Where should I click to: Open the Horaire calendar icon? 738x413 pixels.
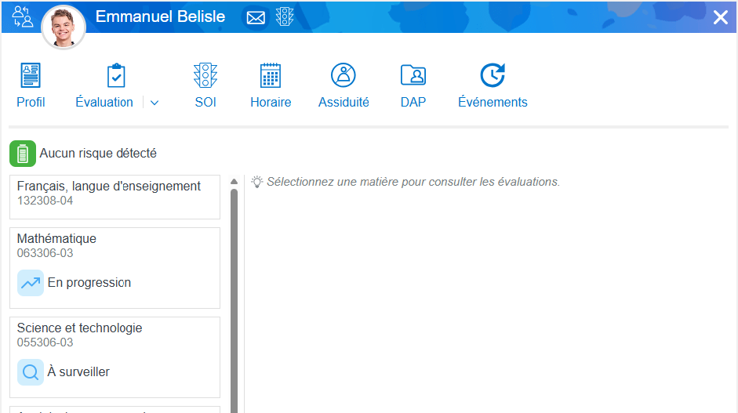[x=271, y=76]
